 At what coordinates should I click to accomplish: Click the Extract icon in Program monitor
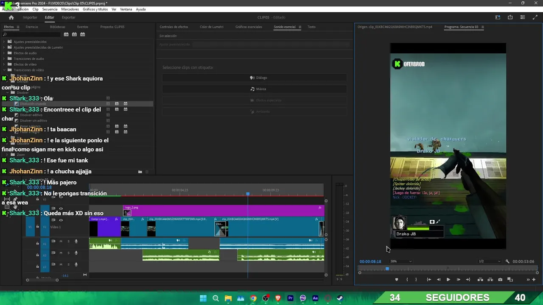(490, 280)
